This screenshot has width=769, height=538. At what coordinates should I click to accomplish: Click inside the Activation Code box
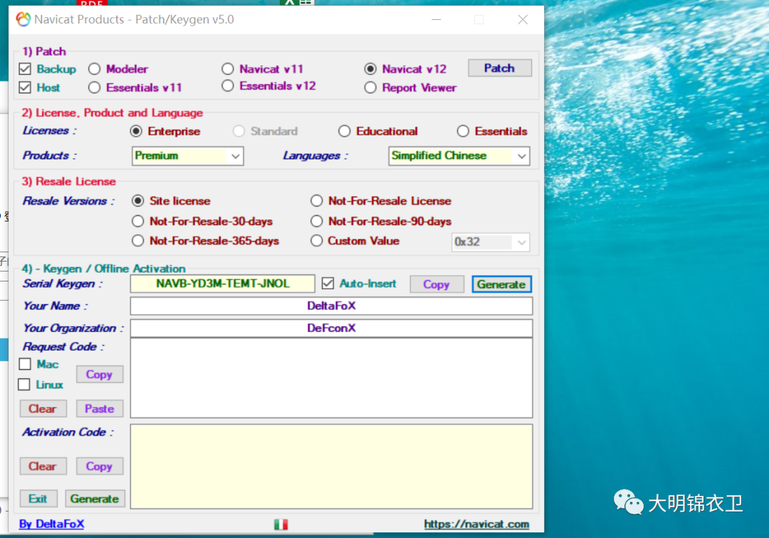(332, 466)
